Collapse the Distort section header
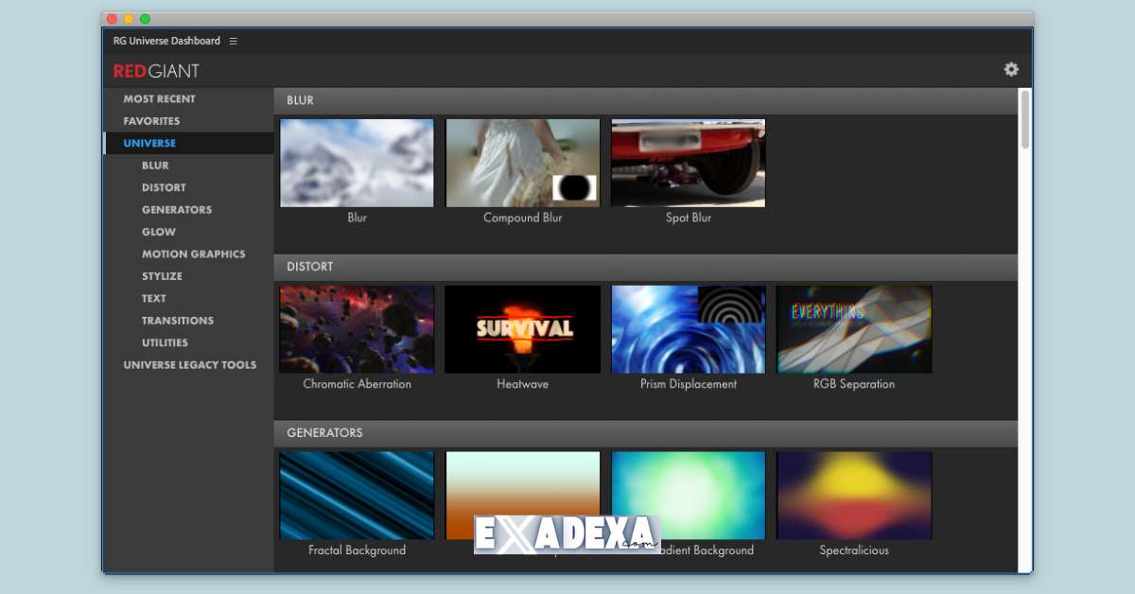The image size is (1135, 594). coord(310,267)
